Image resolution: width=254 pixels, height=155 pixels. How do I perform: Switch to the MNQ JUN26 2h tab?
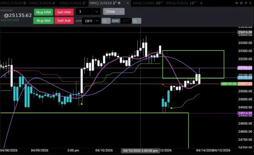[x=73, y=3]
